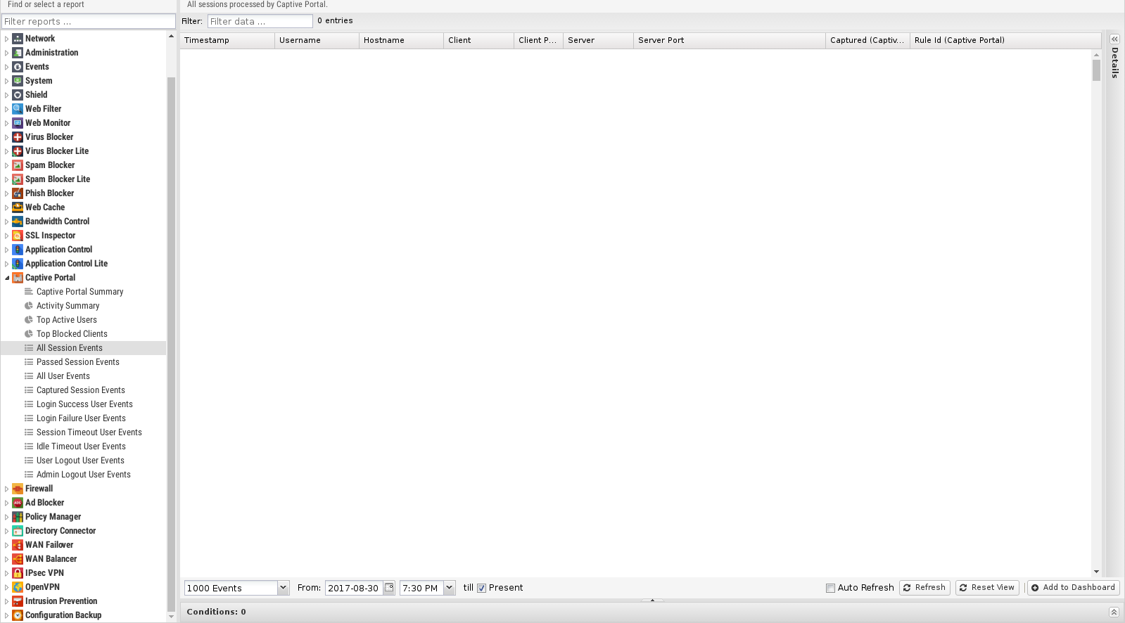This screenshot has width=1125, height=623.
Task: Open the 1000 Events limit dropdown
Action: point(283,588)
